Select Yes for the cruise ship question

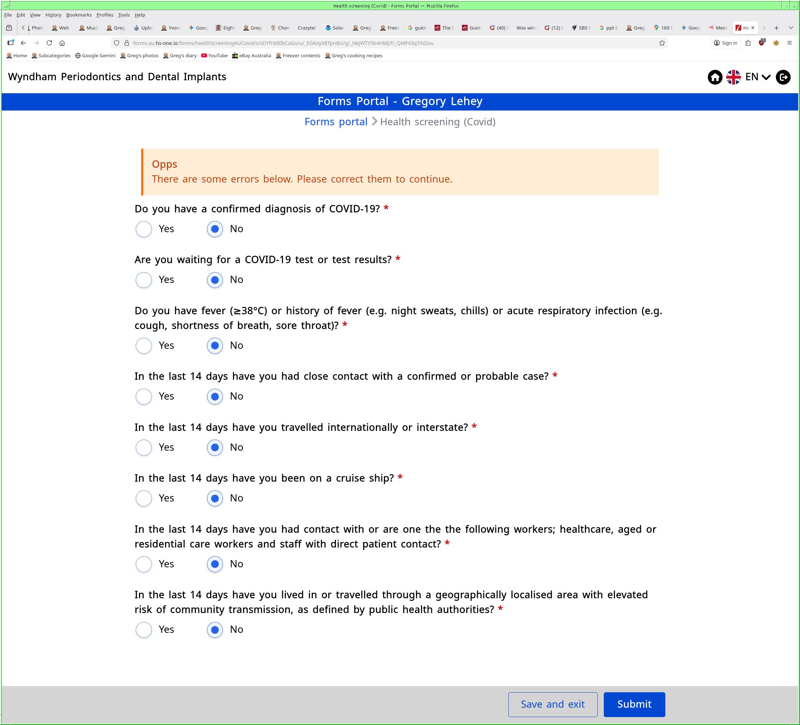click(144, 499)
